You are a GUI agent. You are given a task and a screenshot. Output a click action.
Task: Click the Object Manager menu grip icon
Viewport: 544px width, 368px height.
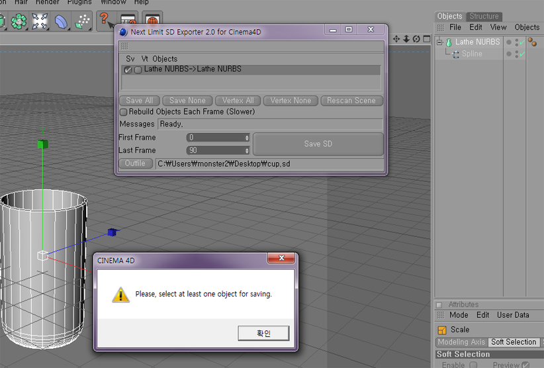click(x=440, y=27)
